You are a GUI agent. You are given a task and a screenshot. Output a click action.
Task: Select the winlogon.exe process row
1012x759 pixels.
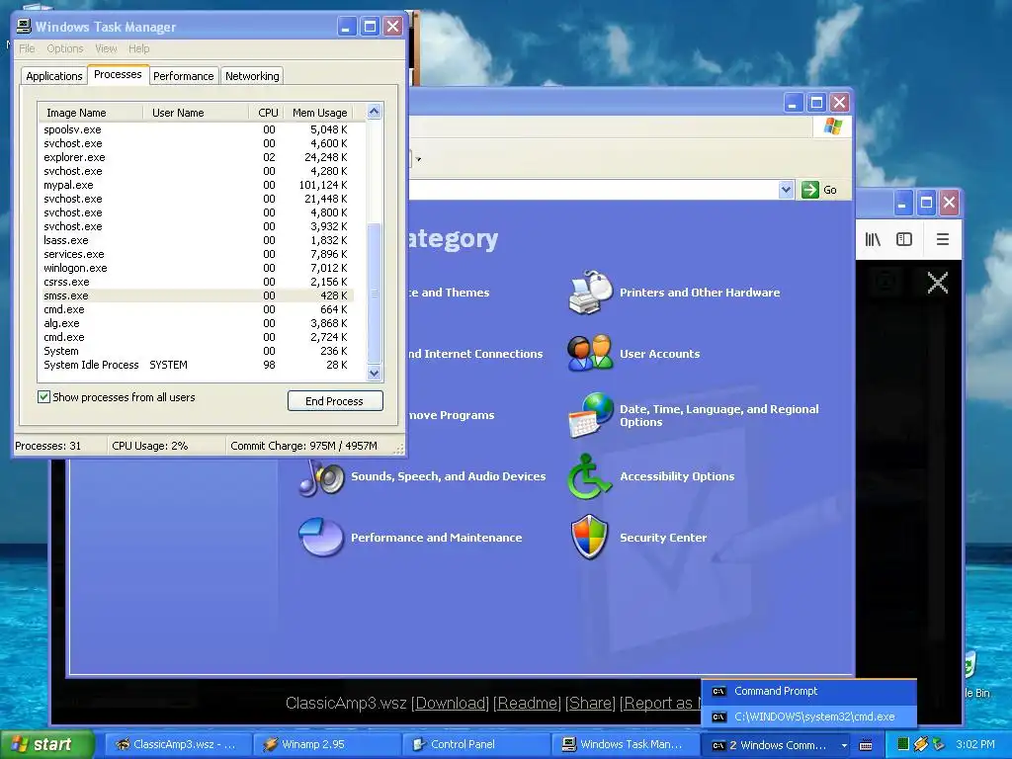196,268
